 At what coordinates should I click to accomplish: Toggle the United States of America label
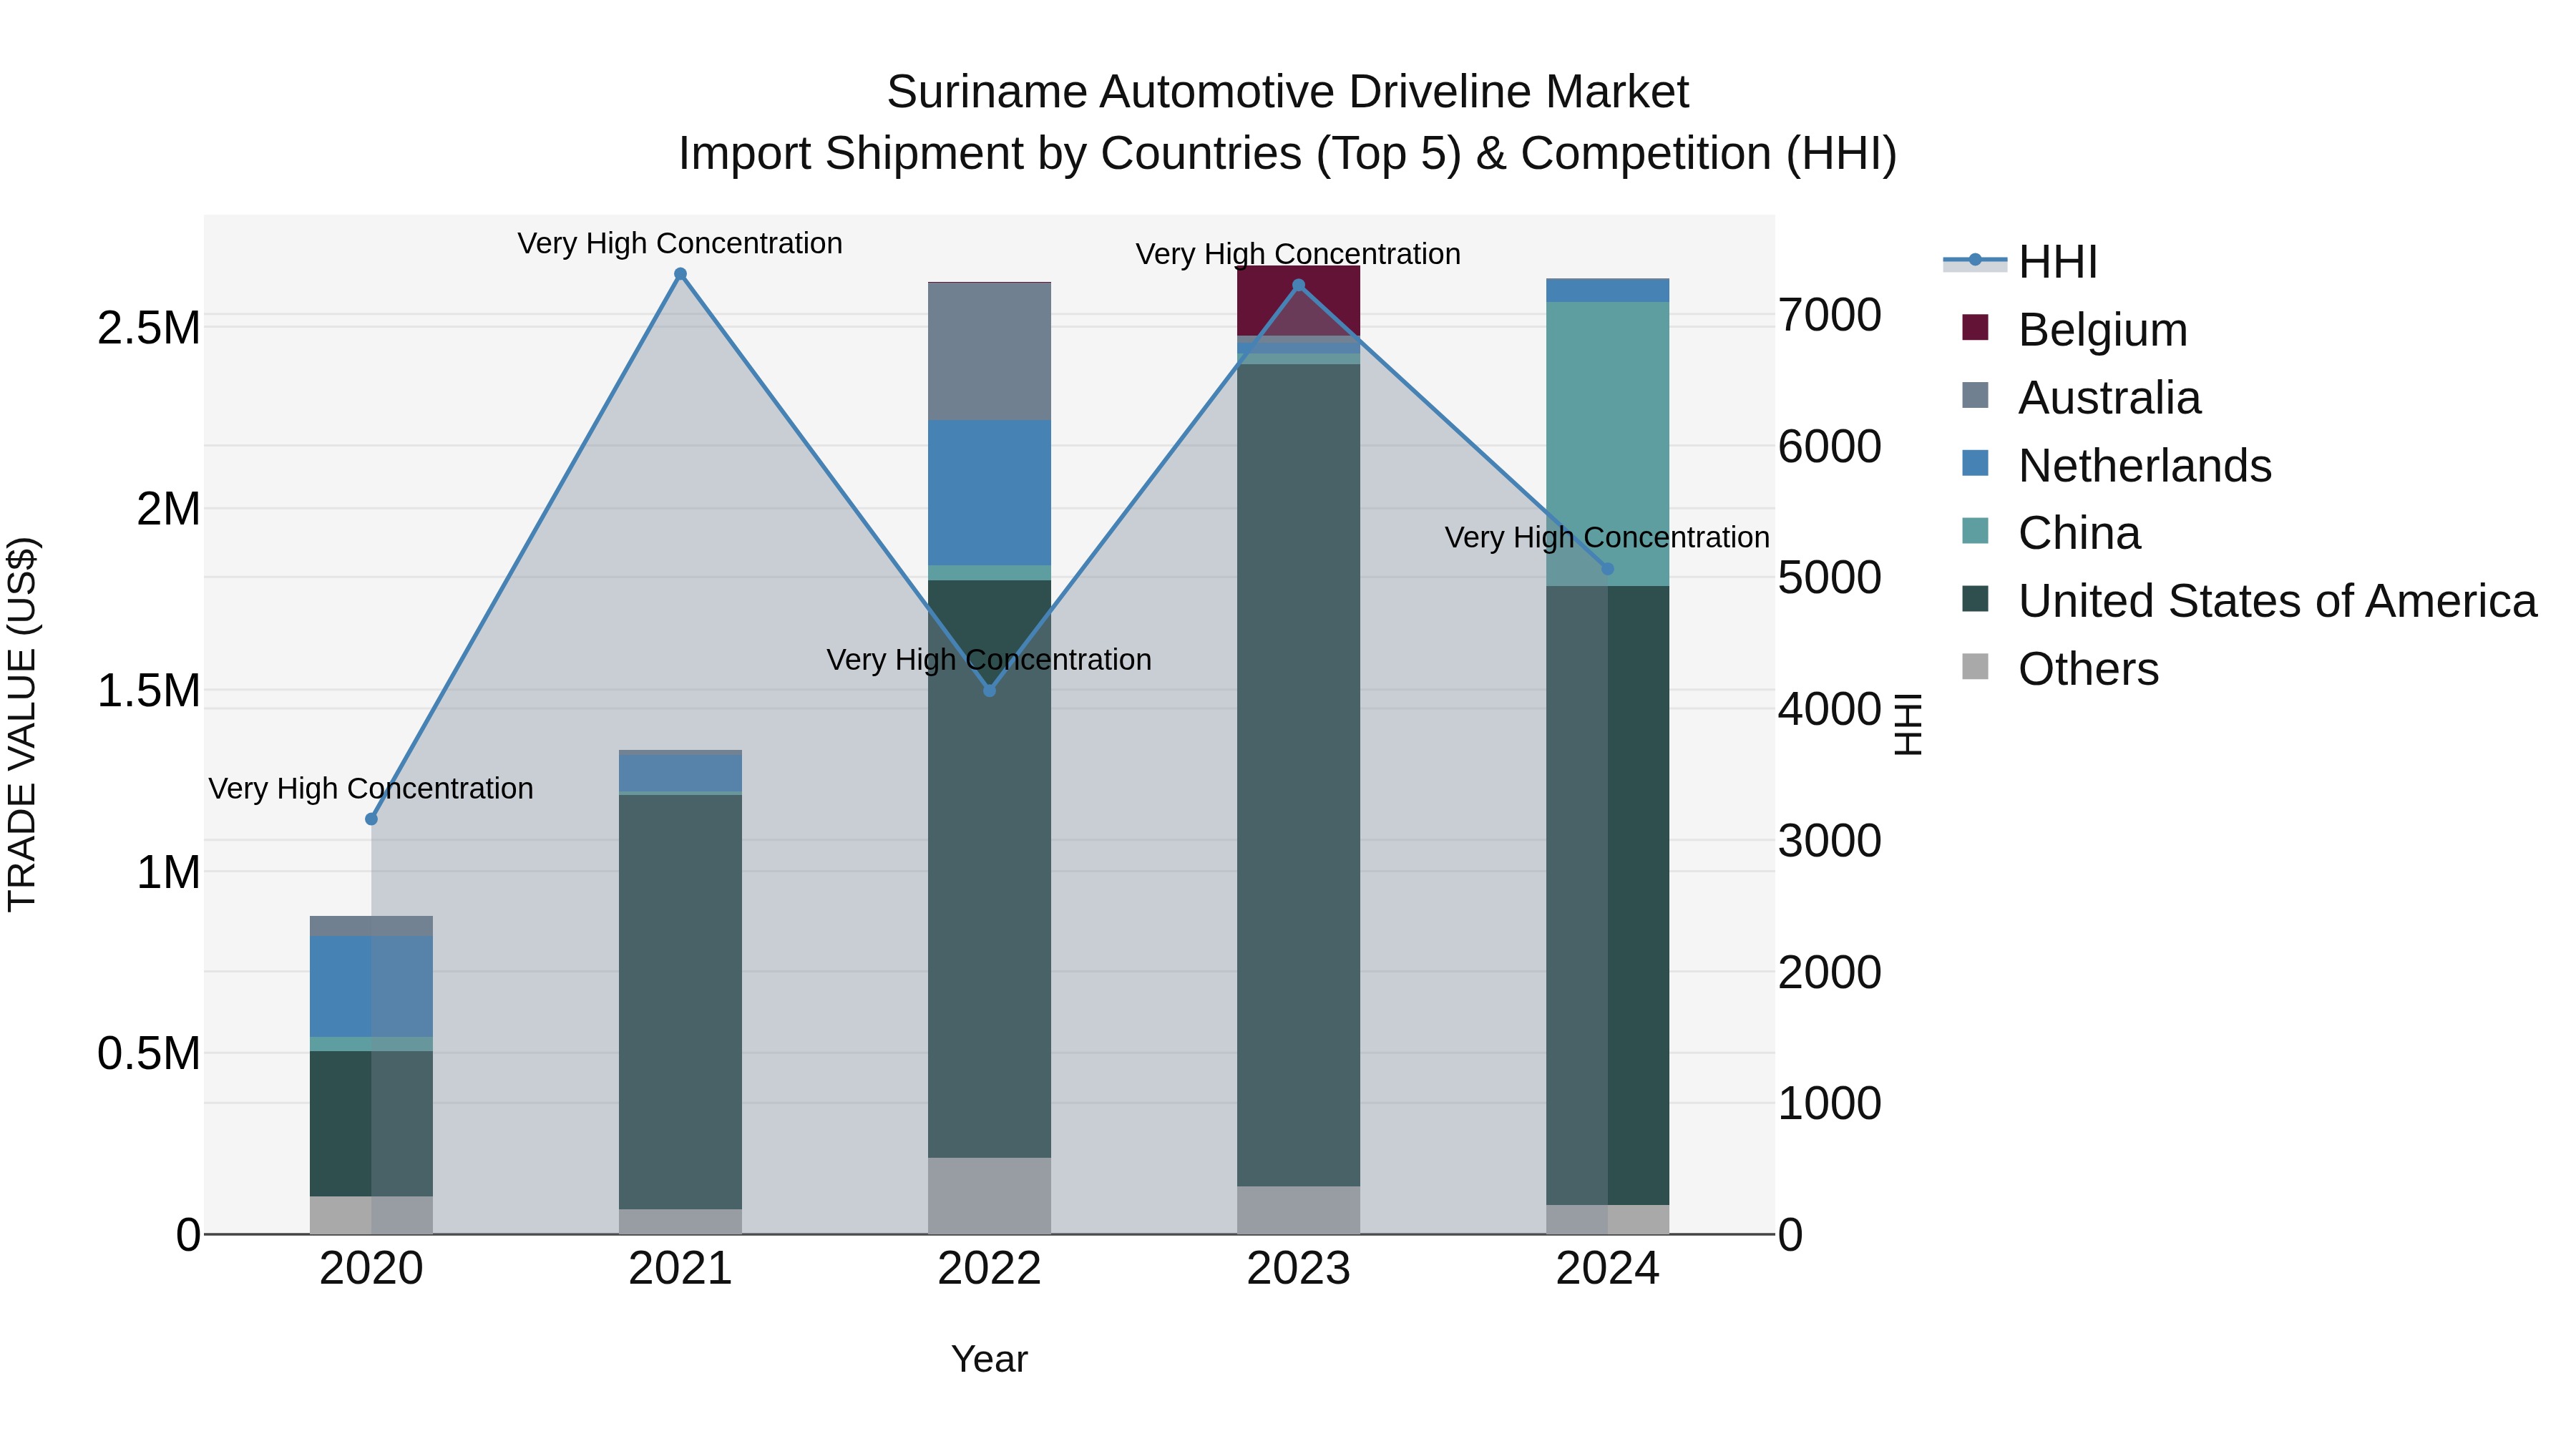[x=2277, y=601]
